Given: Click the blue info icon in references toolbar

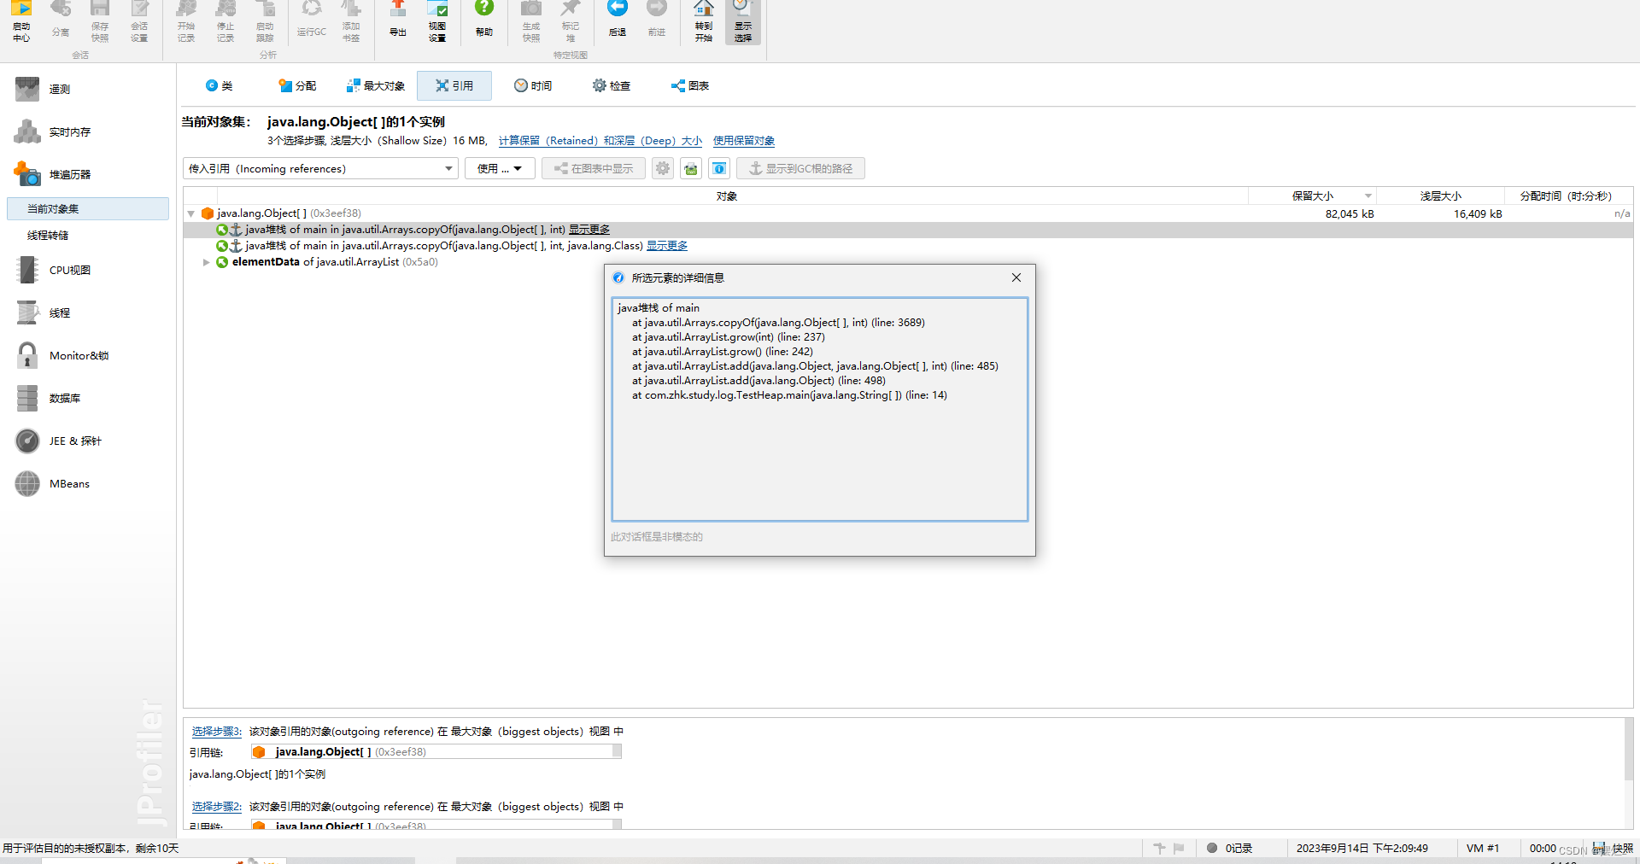Looking at the screenshot, I should pos(719,168).
